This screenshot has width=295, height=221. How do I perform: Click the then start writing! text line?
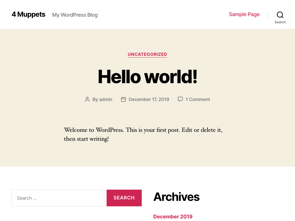point(86,139)
